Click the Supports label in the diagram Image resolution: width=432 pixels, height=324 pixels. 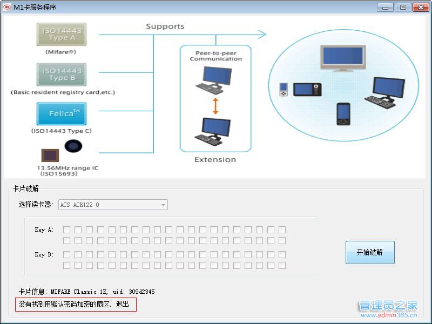coord(165,26)
